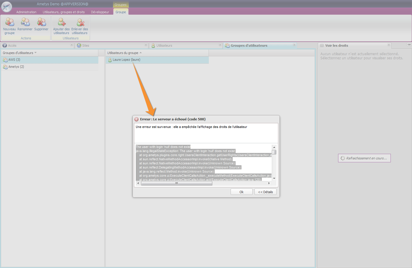Click down arrow of stack trace scrollbar
This screenshot has height=268, width=412.
(x=274, y=178)
